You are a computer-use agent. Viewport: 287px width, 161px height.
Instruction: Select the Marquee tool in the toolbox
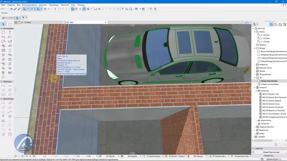tap(10, 24)
